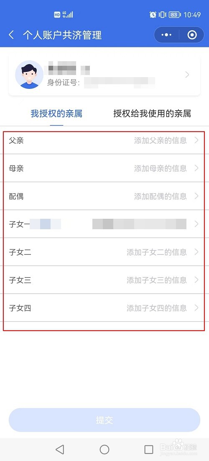The height and width of the screenshot is (461, 209).
Task: Close the mini program with the circle icon
Action: click(x=192, y=35)
